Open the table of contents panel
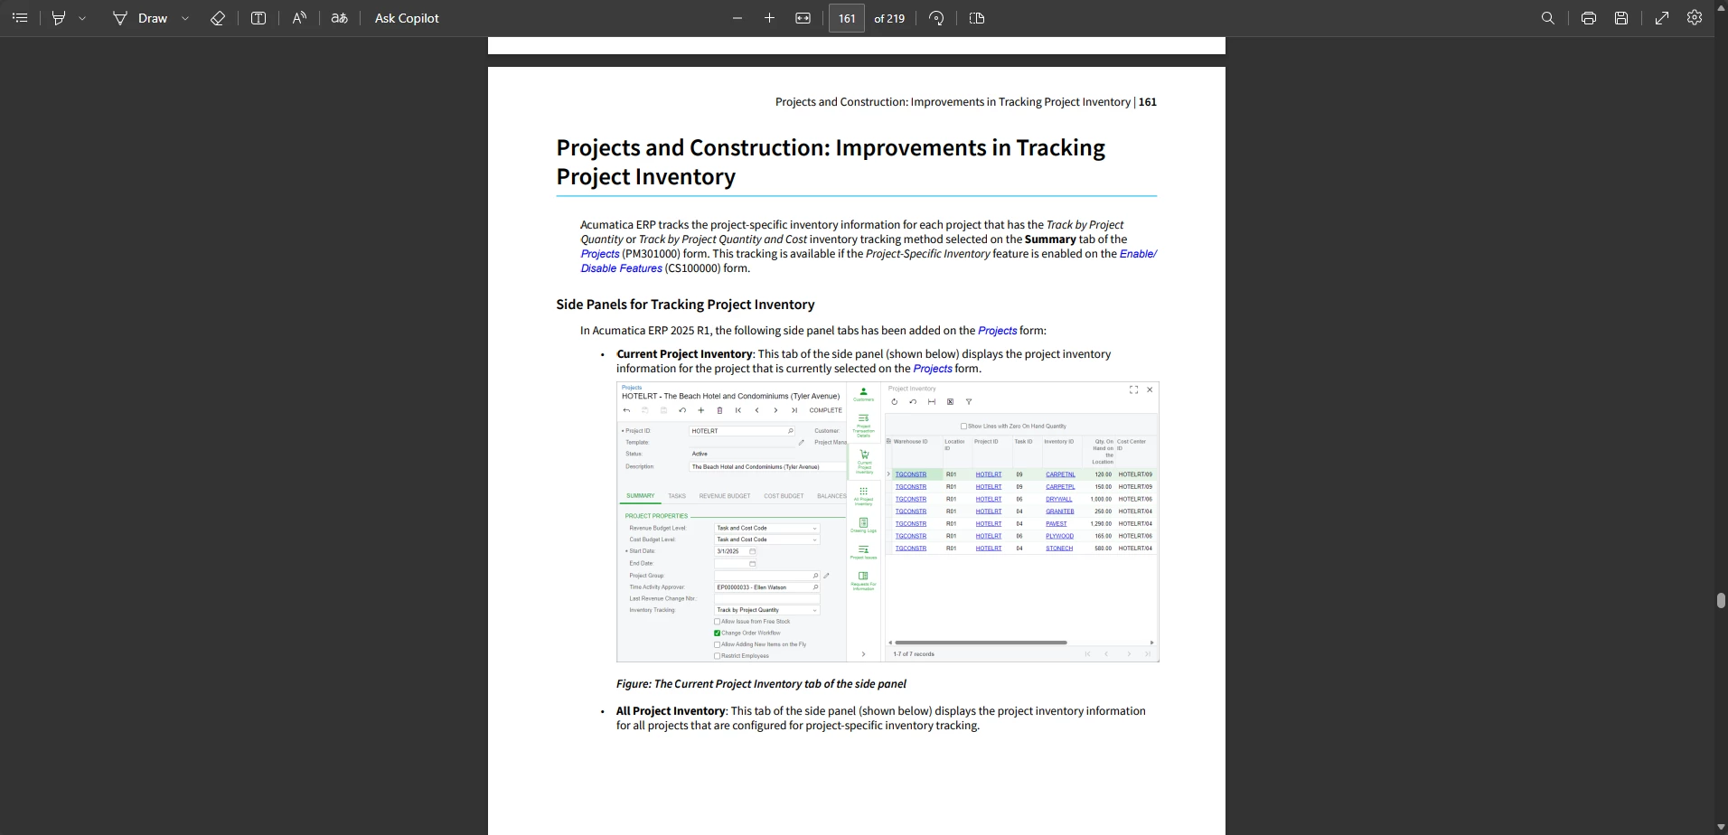This screenshot has height=835, width=1728. coord(20,18)
